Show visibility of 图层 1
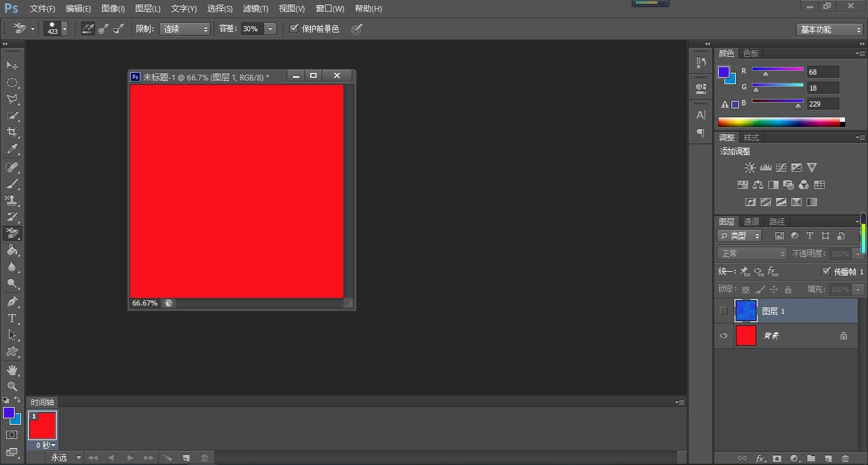Image resolution: width=868 pixels, height=465 pixels. (x=723, y=311)
